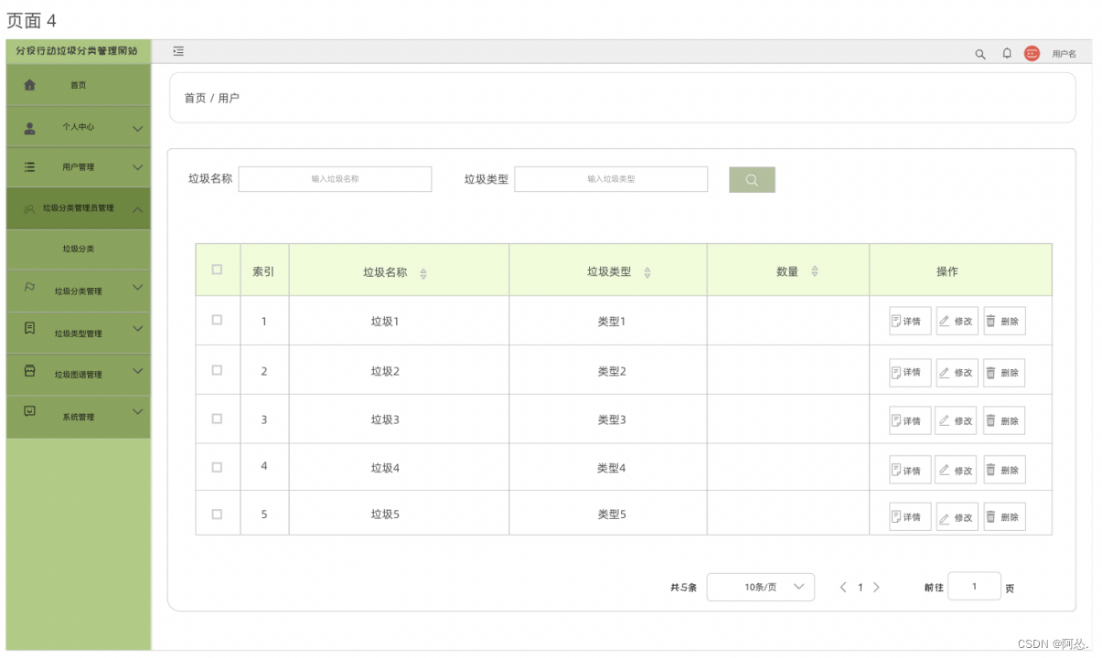Toggle the sidebar collapse menu icon

pos(178,51)
